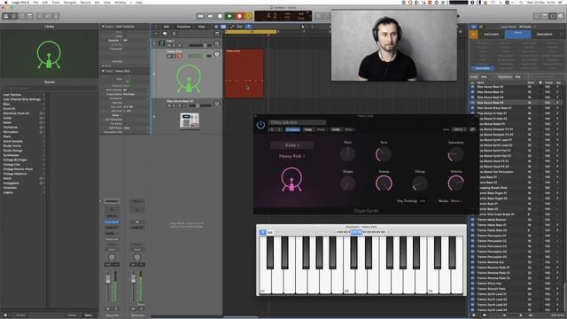The image size is (567, 319).
Task: Click the Pitch knob in Drum Synth
Action: (x=348, y=154)
